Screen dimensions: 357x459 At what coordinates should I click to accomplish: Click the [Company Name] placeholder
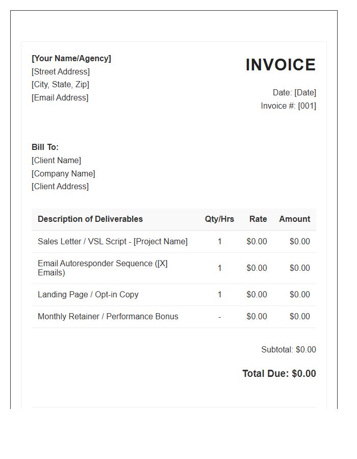(x=64, y=173)
